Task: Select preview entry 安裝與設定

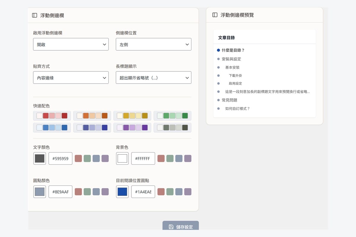Action: 231,59
